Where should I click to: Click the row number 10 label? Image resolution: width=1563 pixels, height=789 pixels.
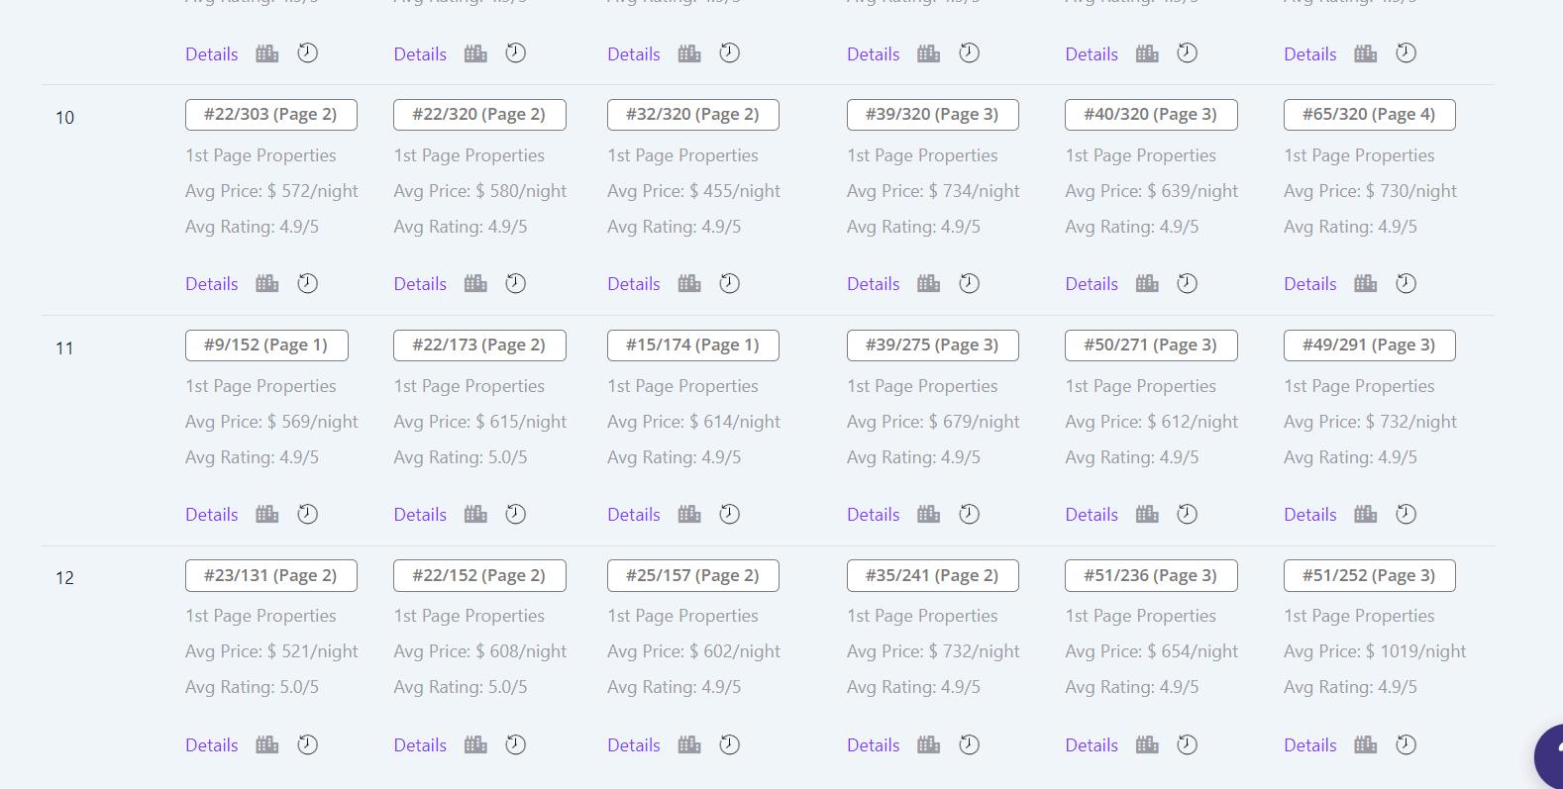[64, 118]
